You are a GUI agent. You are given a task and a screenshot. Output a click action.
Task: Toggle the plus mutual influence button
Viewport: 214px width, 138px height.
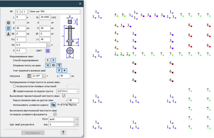pos(65,71)
